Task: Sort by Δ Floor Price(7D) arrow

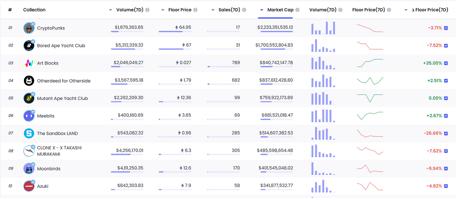Action: pos(406,10)
